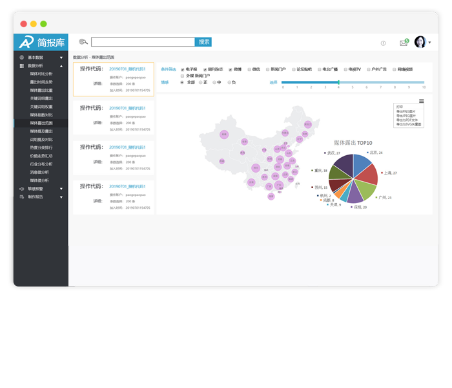
Task: Click the green 广州 pie slice
Action: tap(366, 189)
